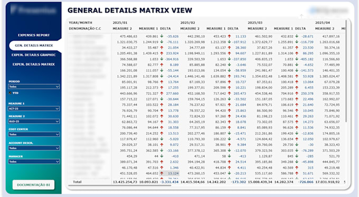The height and width of the screenshot is (197, 359).
Task: Click the green down arrow beside -30.644
Action: click(162, 99)
